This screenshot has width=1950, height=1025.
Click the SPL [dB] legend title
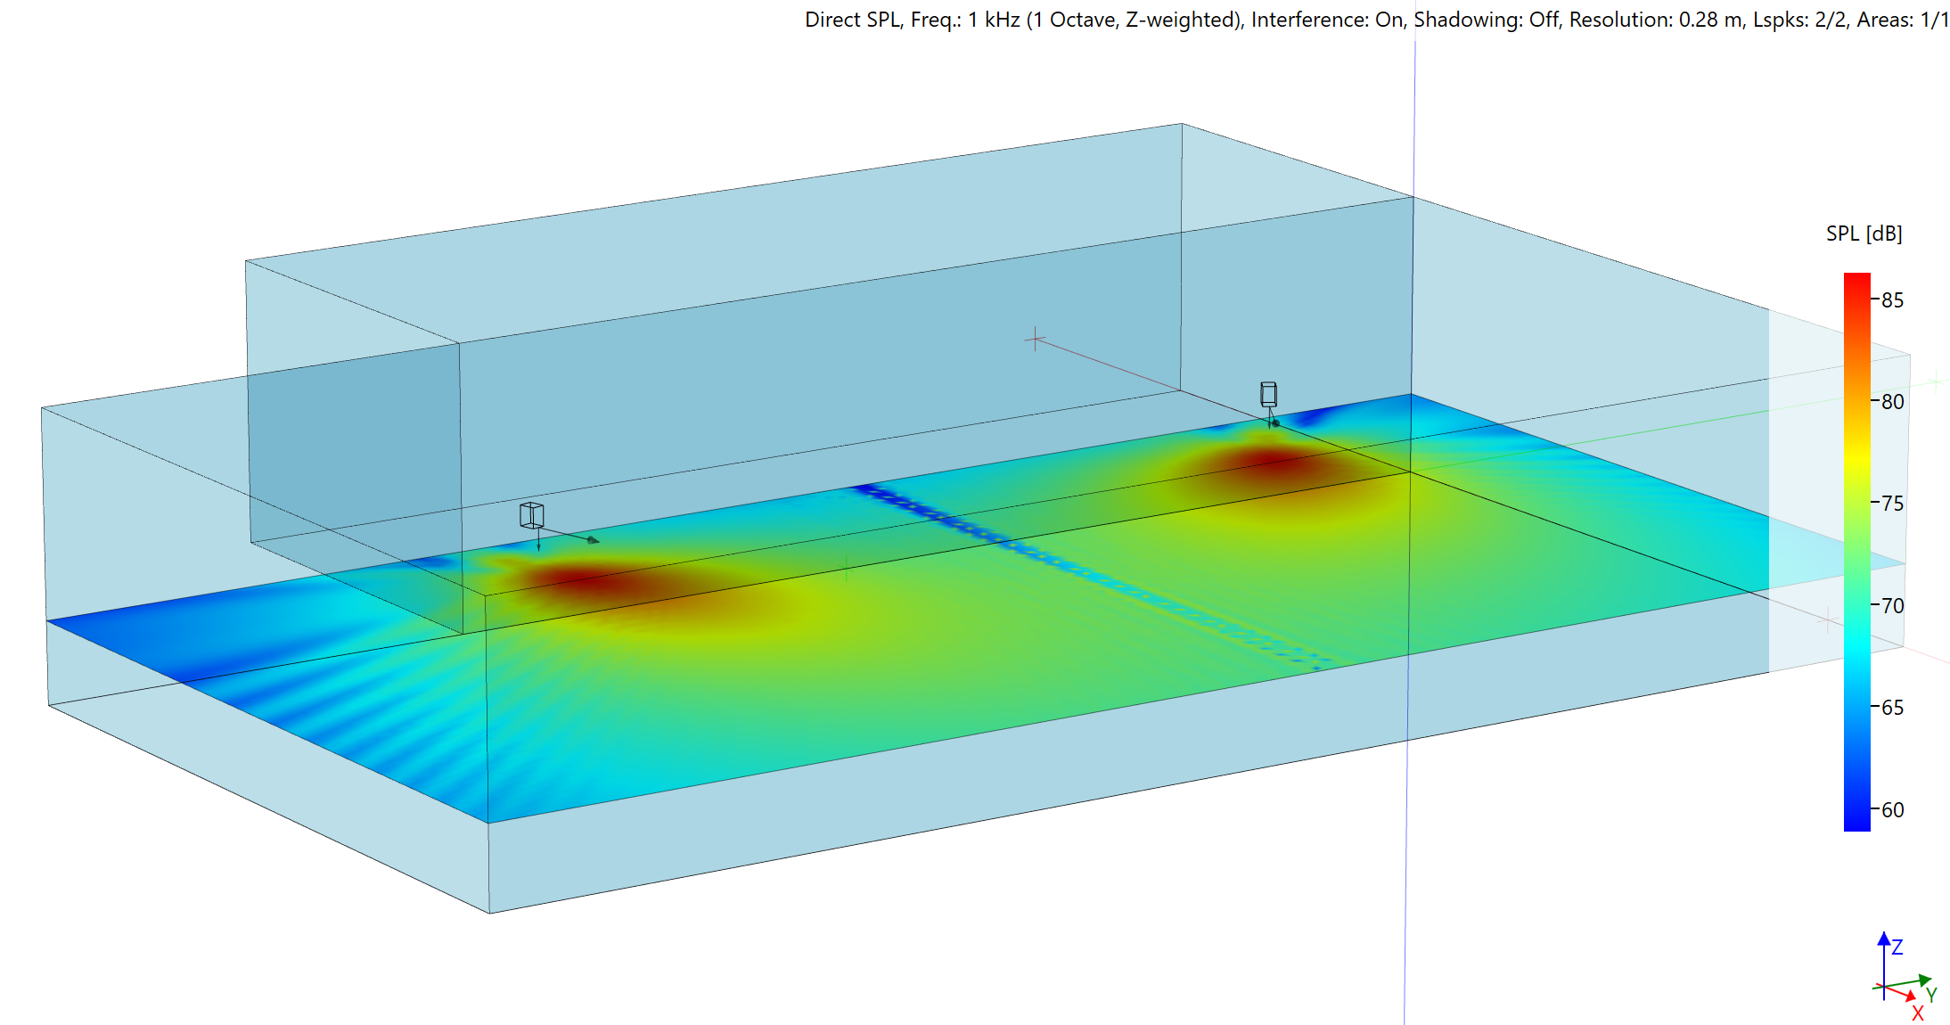[x=1864, y=234]
